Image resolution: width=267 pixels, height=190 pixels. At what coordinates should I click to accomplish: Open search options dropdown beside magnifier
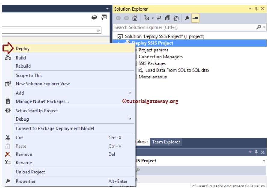[x=264, y=27]
